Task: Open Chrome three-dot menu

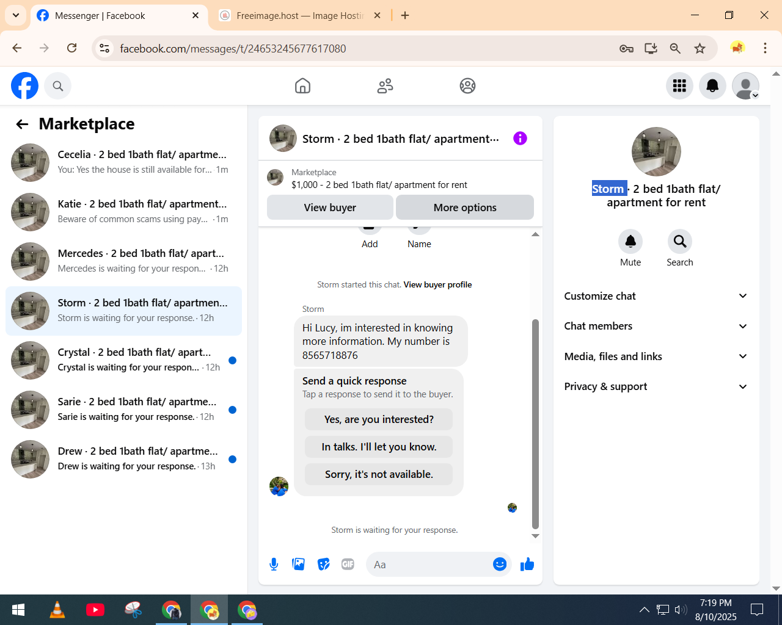Action: [765, 48]
